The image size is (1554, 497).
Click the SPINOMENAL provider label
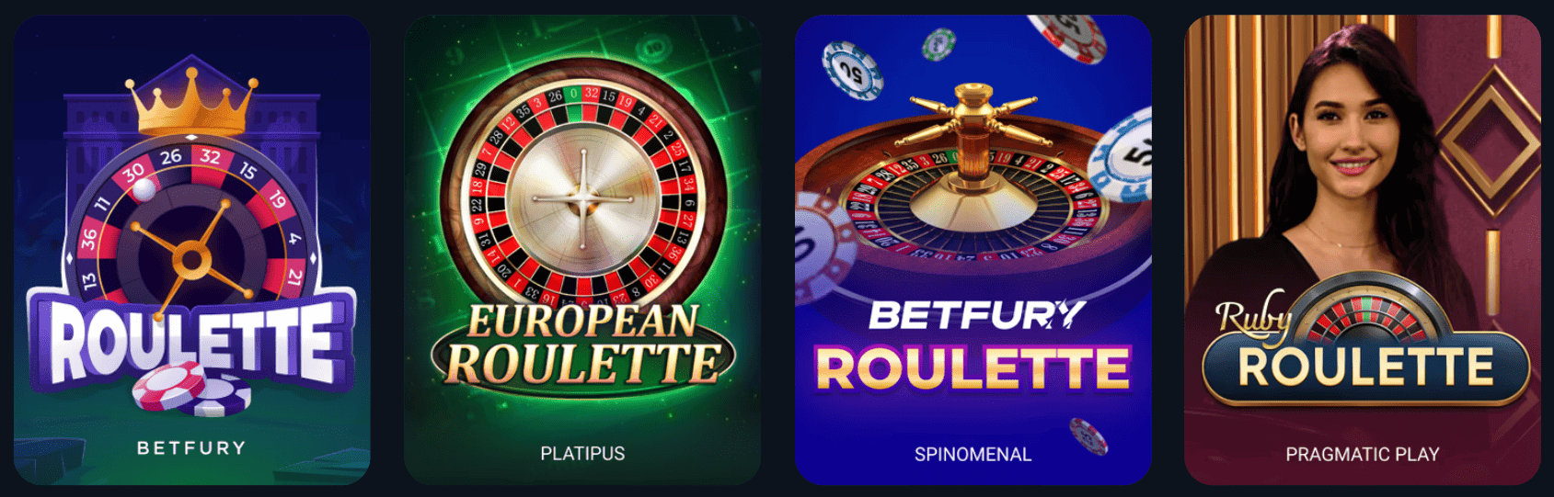click(973, 454)
